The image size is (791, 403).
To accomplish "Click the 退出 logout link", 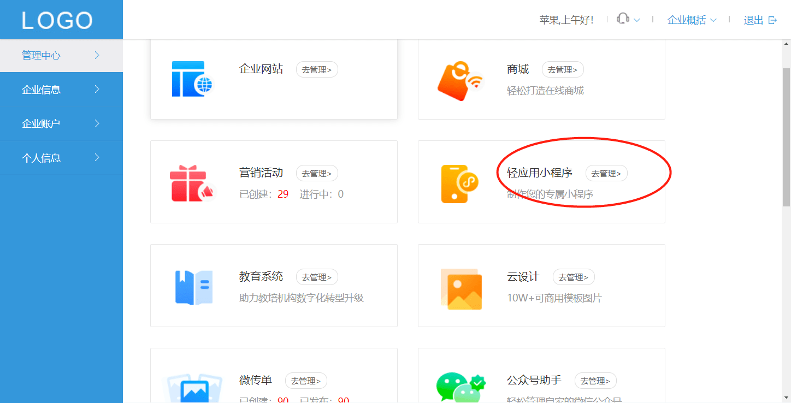I will [760, 20].
